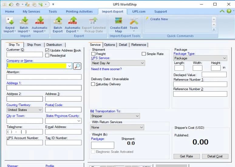235x167 pixels.
Task: Click the package clock icon in quick access toolbar
Action: (34, 5)
